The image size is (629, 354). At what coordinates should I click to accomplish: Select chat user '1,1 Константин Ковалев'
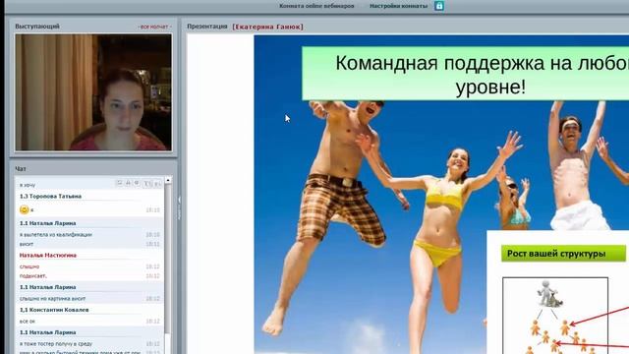[54, 310]
